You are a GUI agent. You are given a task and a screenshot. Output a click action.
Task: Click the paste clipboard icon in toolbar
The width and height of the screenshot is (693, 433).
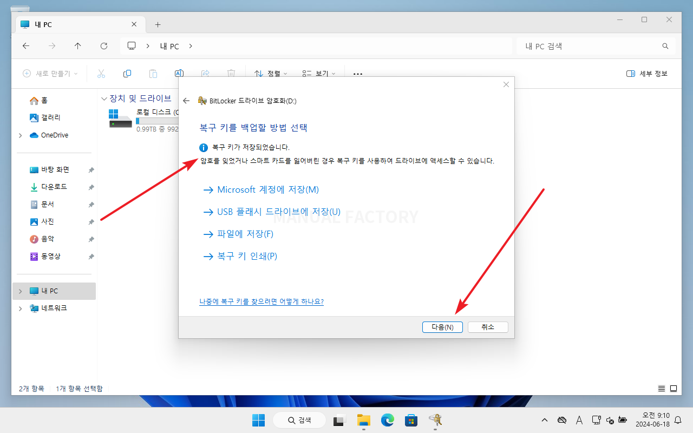(153, 74)
